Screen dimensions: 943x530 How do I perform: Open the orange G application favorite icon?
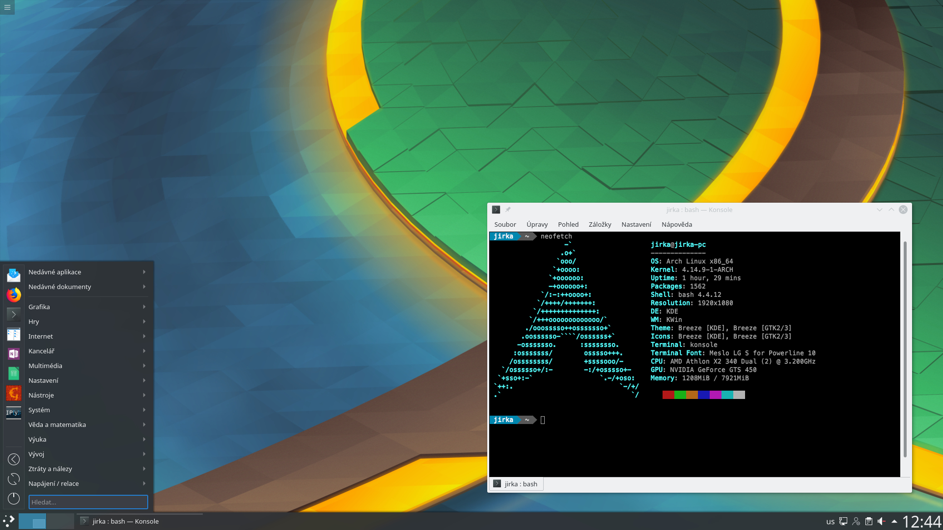point(14,393)
